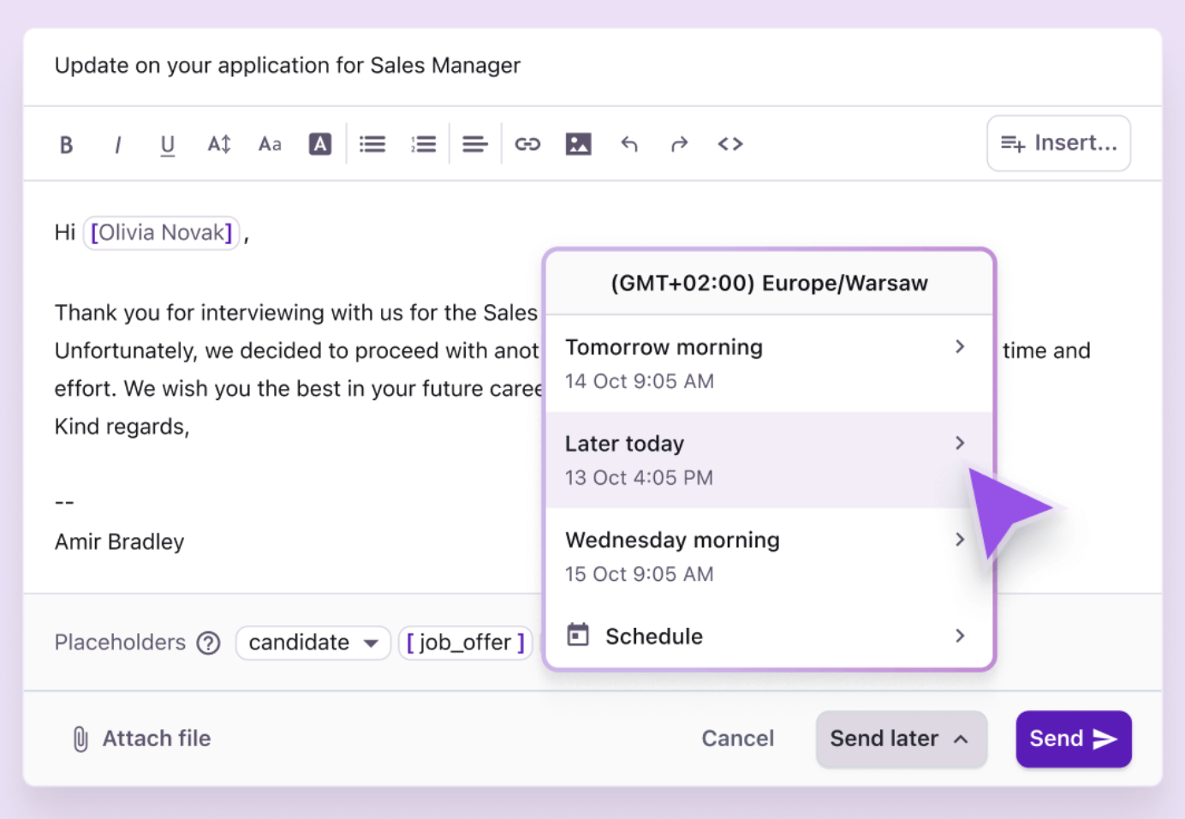This screenshot has height=819, width=1185.
Task: Toggle italic formatting
Action: tap(117, 145)
